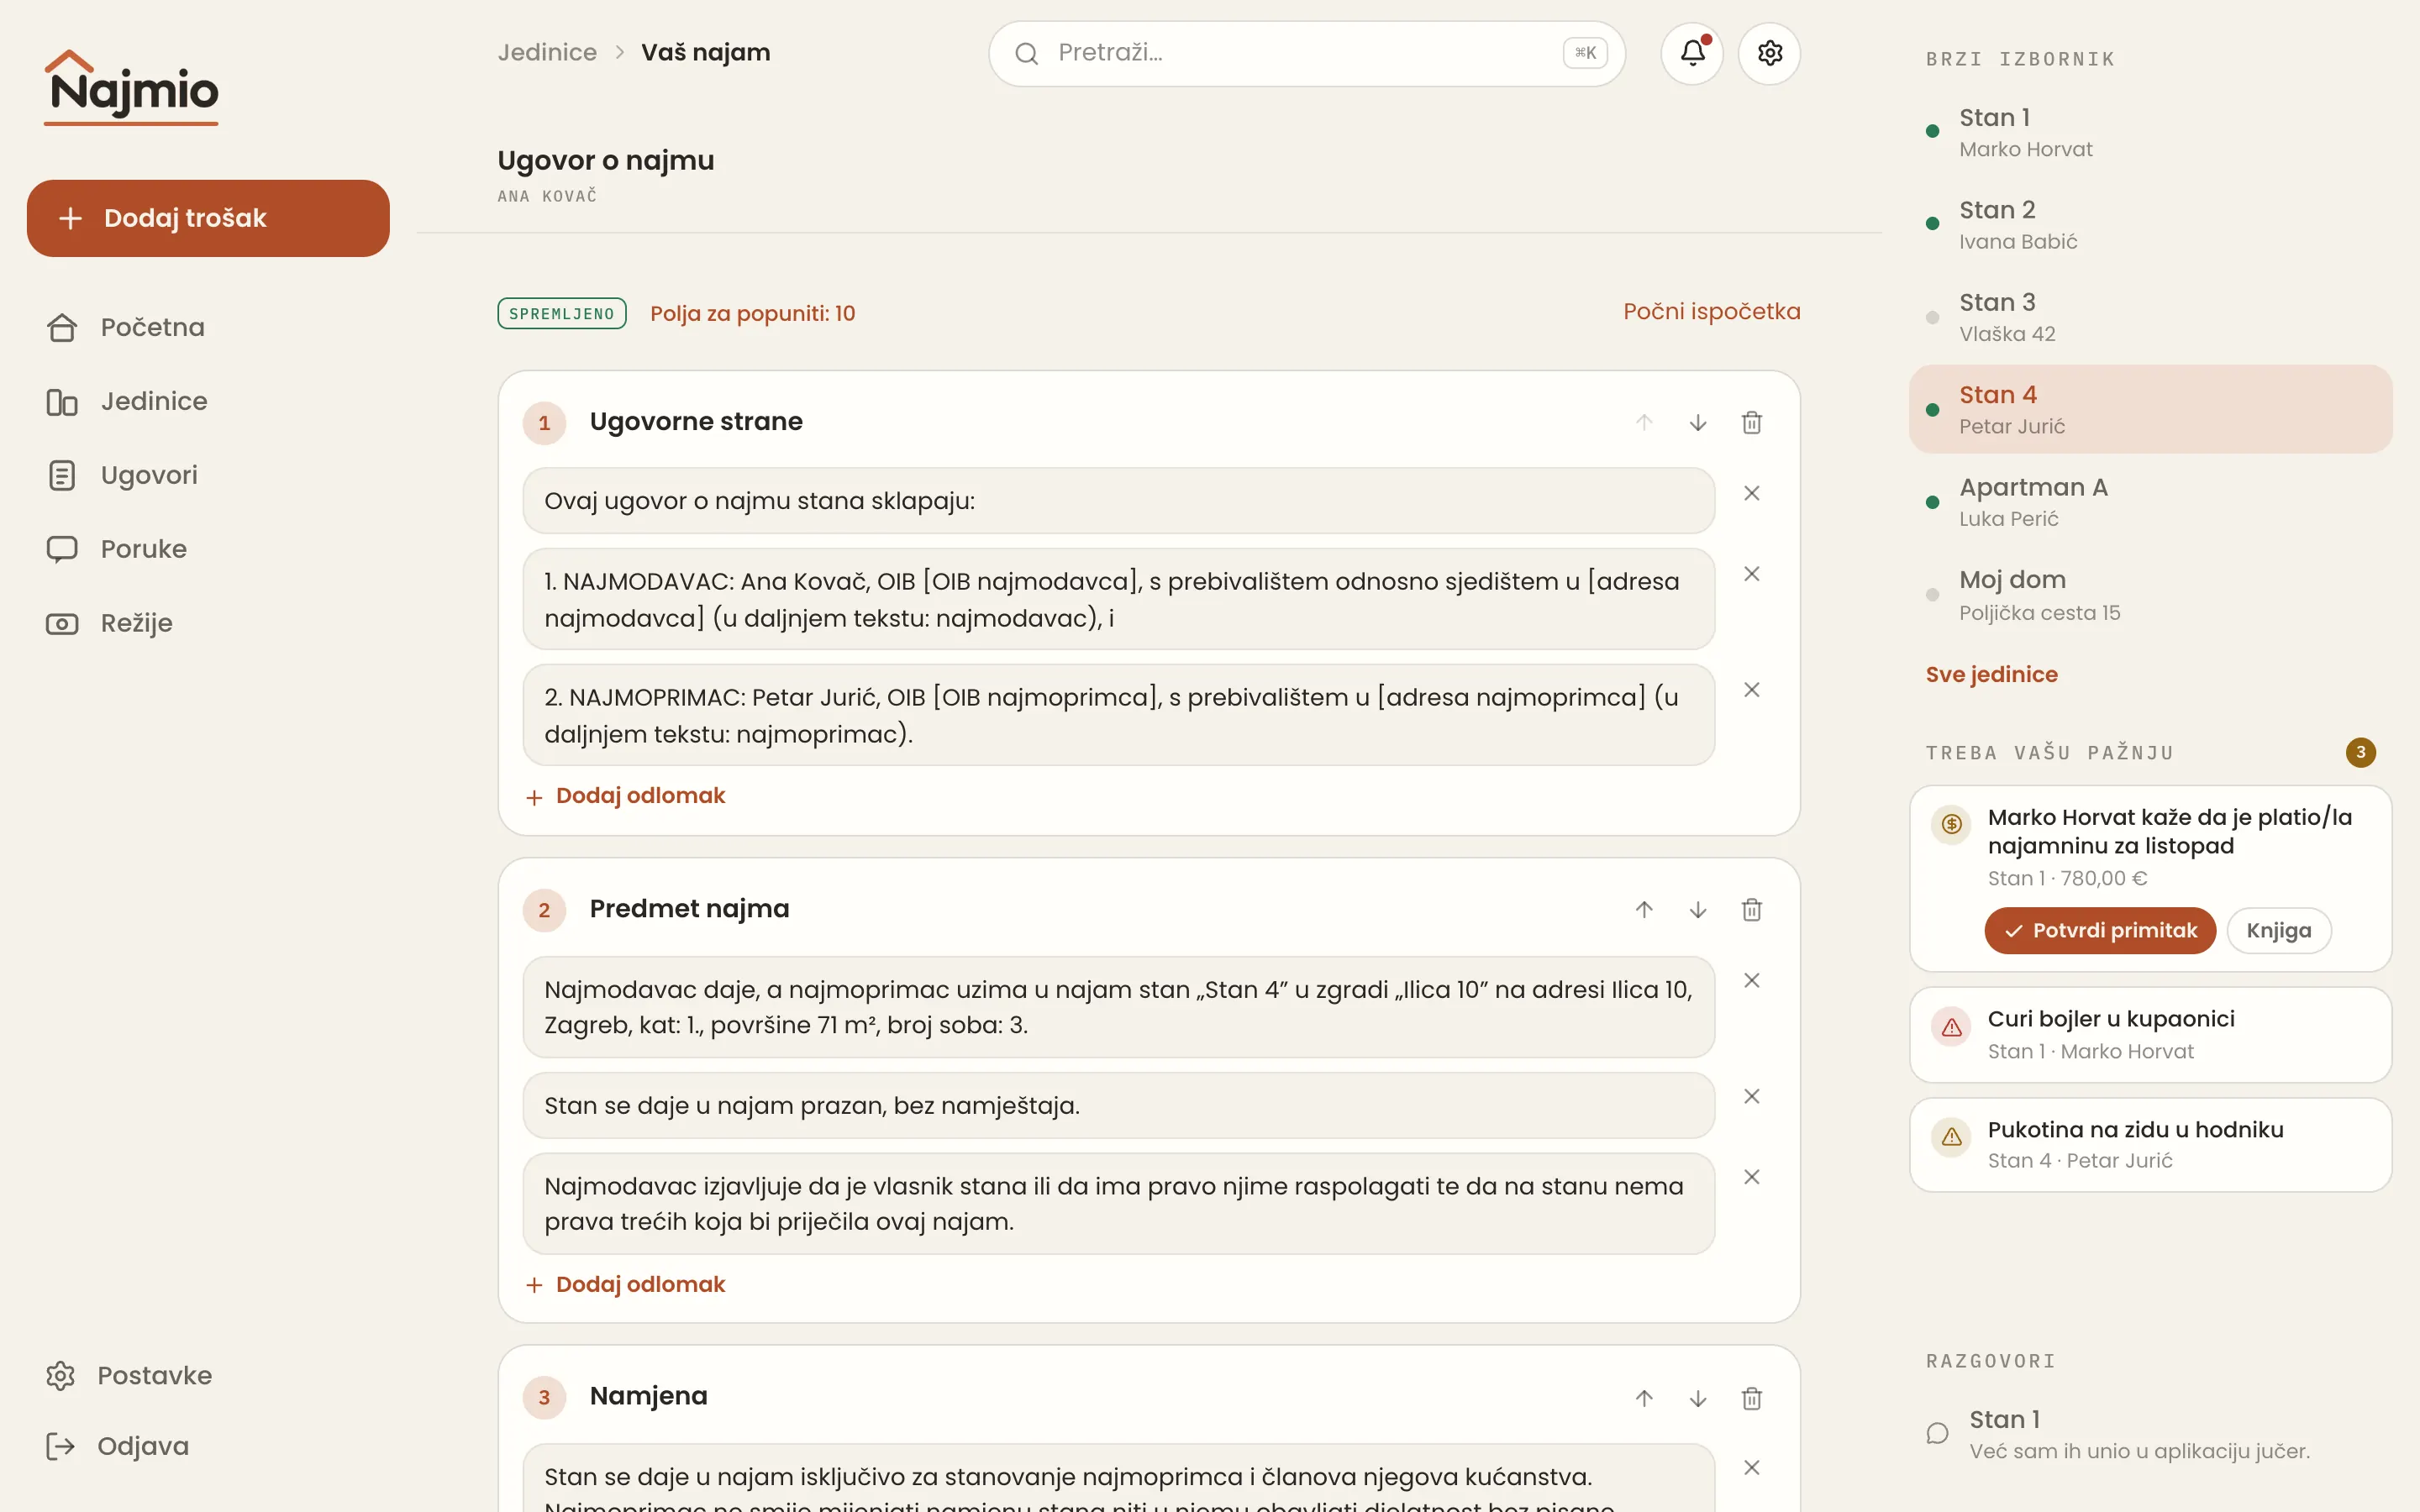The width and height of the screenshot is (2420, 1512).
Task: Open Sve jedinice link
Action: 1991,675
